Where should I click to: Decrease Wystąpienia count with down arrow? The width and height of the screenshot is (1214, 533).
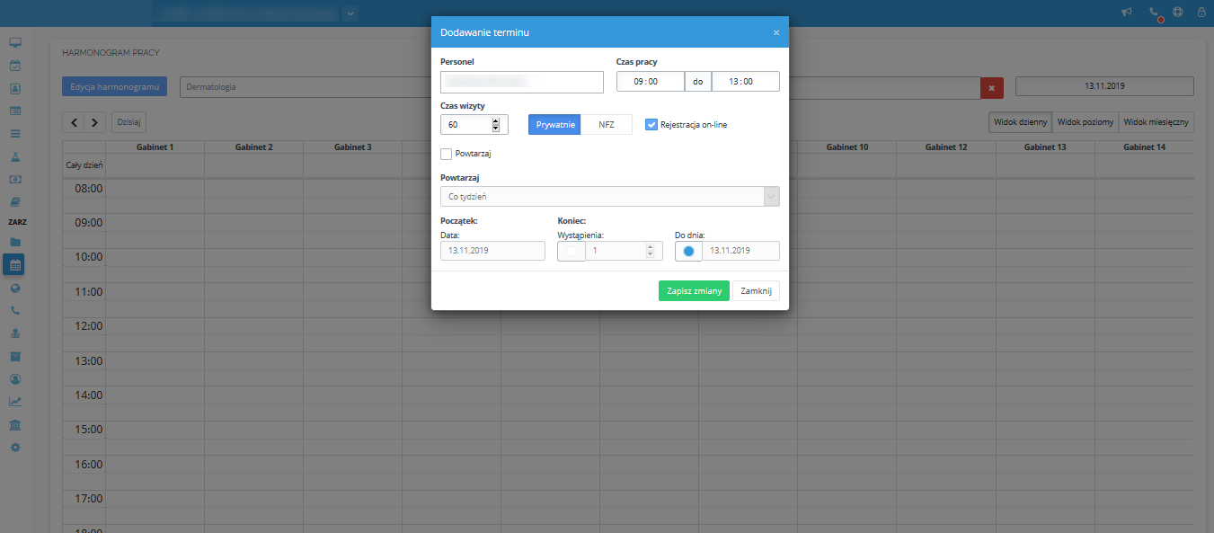coord(650,255)
